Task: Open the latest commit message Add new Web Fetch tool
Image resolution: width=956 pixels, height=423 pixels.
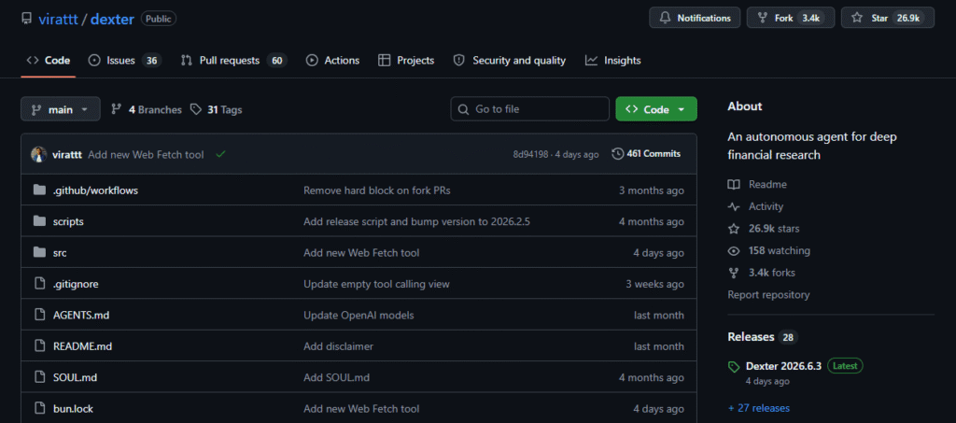Action: pyautogui.click(x=146, y=154)
